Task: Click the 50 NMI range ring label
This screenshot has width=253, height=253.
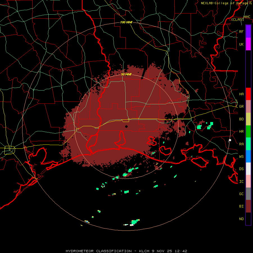Action: (x=126, y=74)
